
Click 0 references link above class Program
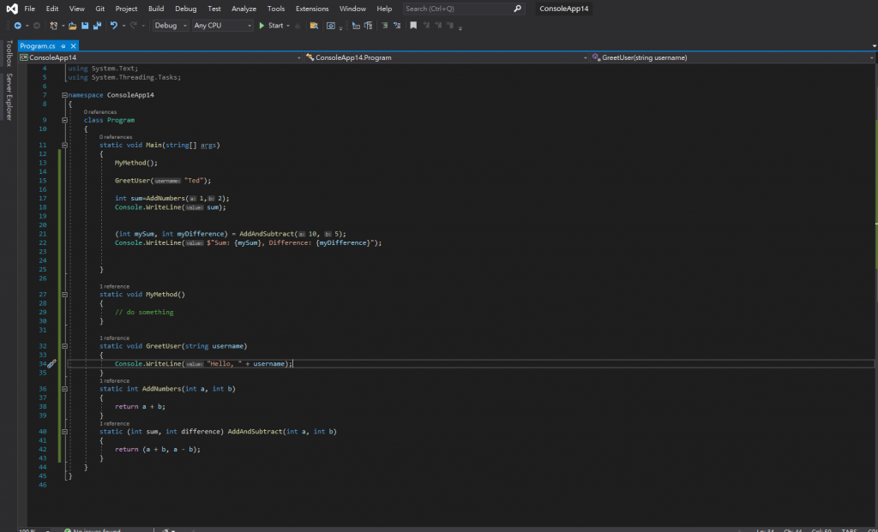(100, 112)
